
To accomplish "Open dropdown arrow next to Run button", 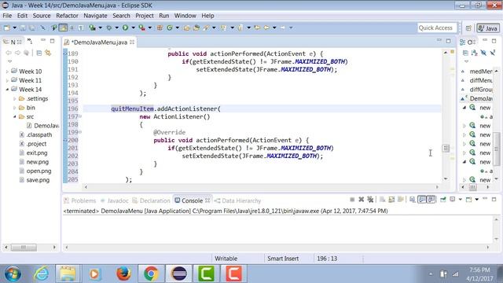I will (133, 28).
